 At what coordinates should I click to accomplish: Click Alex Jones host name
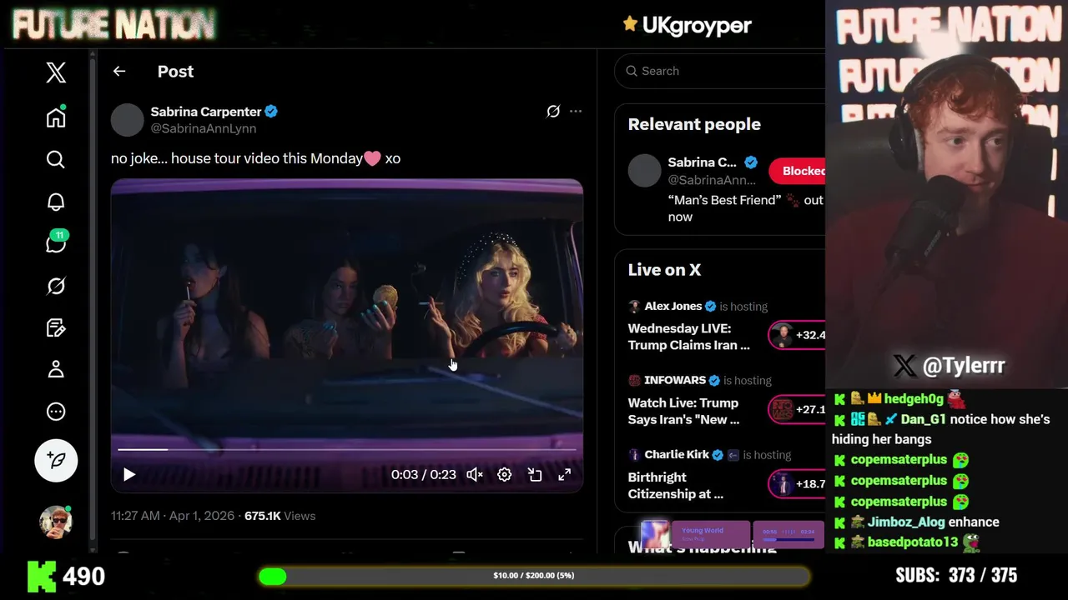673,306
